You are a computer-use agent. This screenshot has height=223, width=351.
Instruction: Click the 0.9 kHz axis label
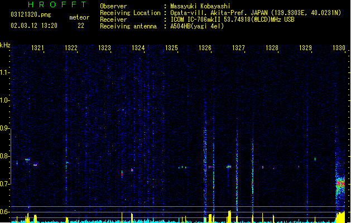point(4,128)
